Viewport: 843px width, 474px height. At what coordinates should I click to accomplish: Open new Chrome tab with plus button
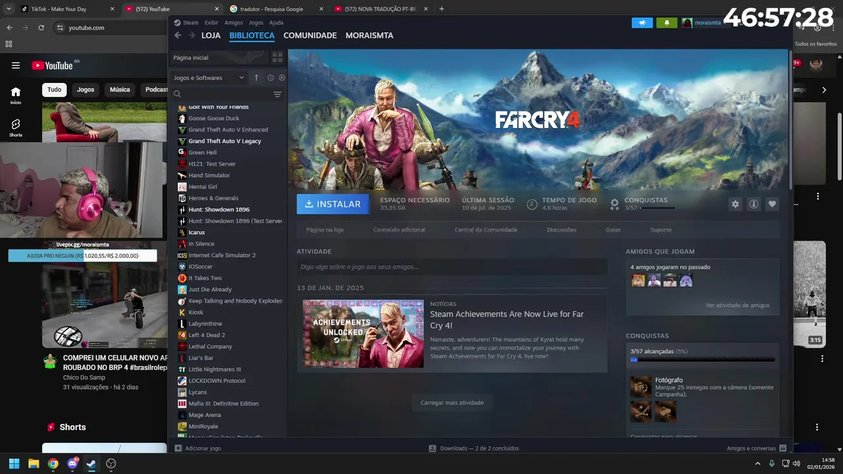[441, 9]
